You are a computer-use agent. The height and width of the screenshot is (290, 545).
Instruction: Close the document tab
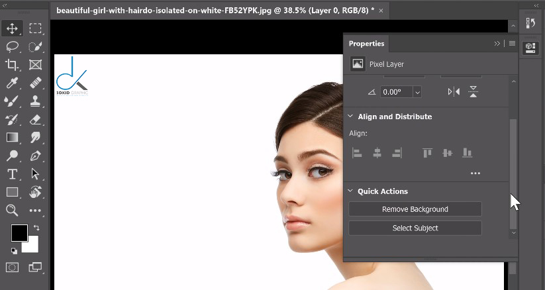(381, 11)
